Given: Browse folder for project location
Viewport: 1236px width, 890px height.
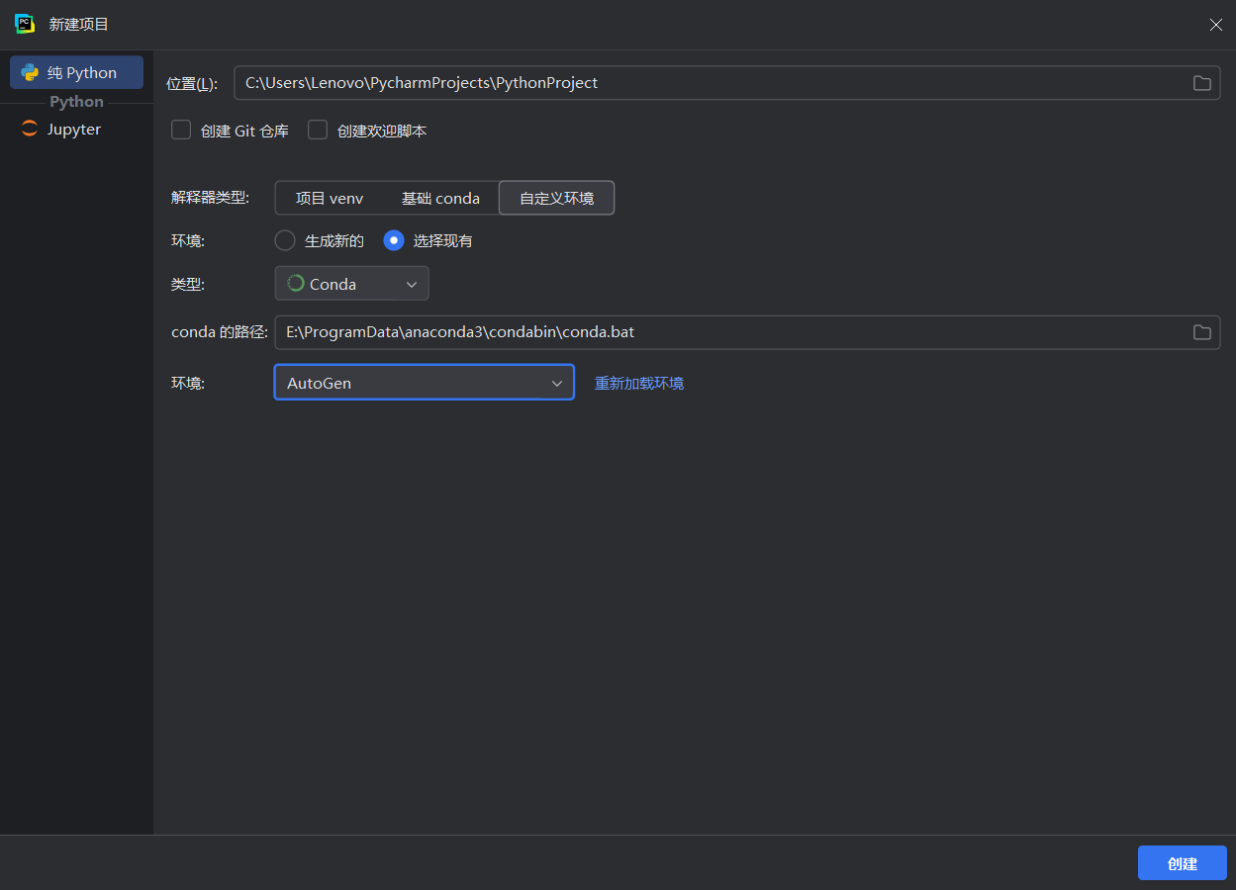Looking at the screenshot, I should (x=1201, y=83).
